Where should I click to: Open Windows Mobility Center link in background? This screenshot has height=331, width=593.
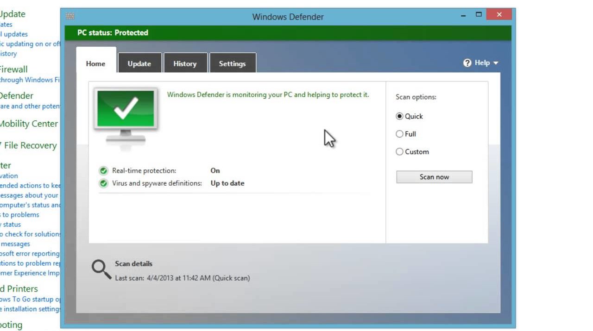(x=29, y=124)
